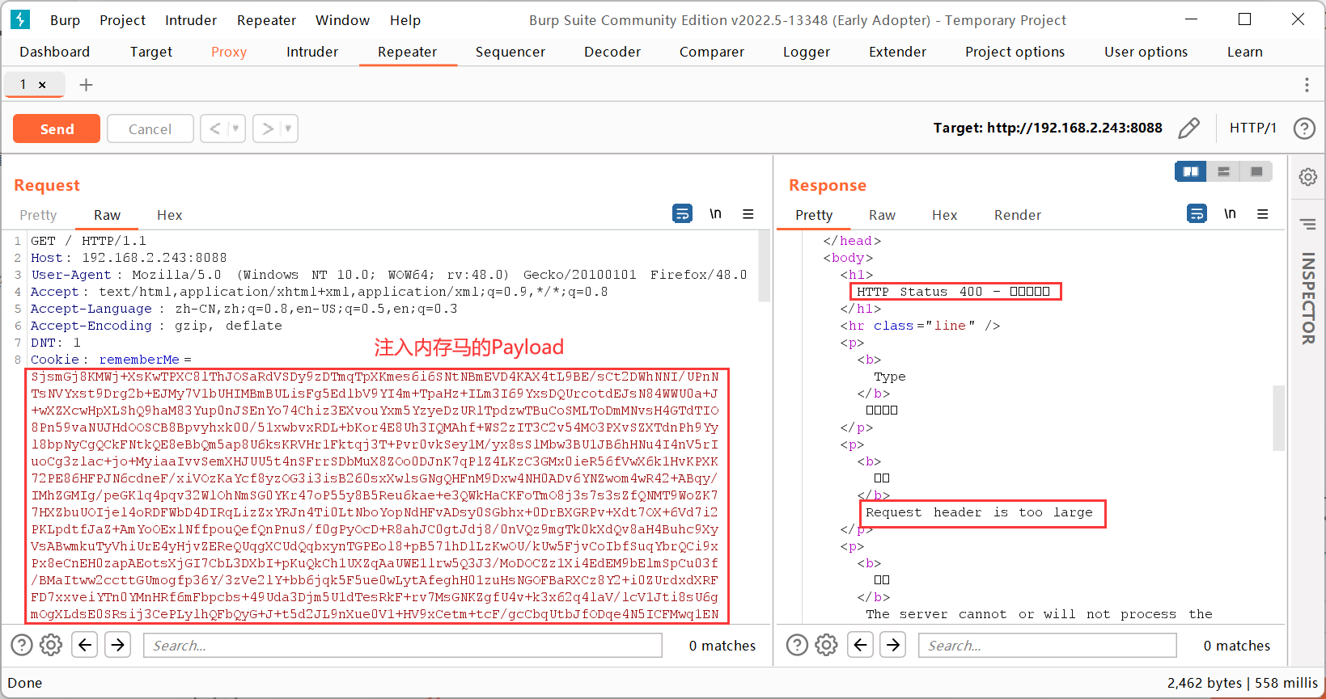Open the Inspector settings gear icon

tap(1307, 177)
